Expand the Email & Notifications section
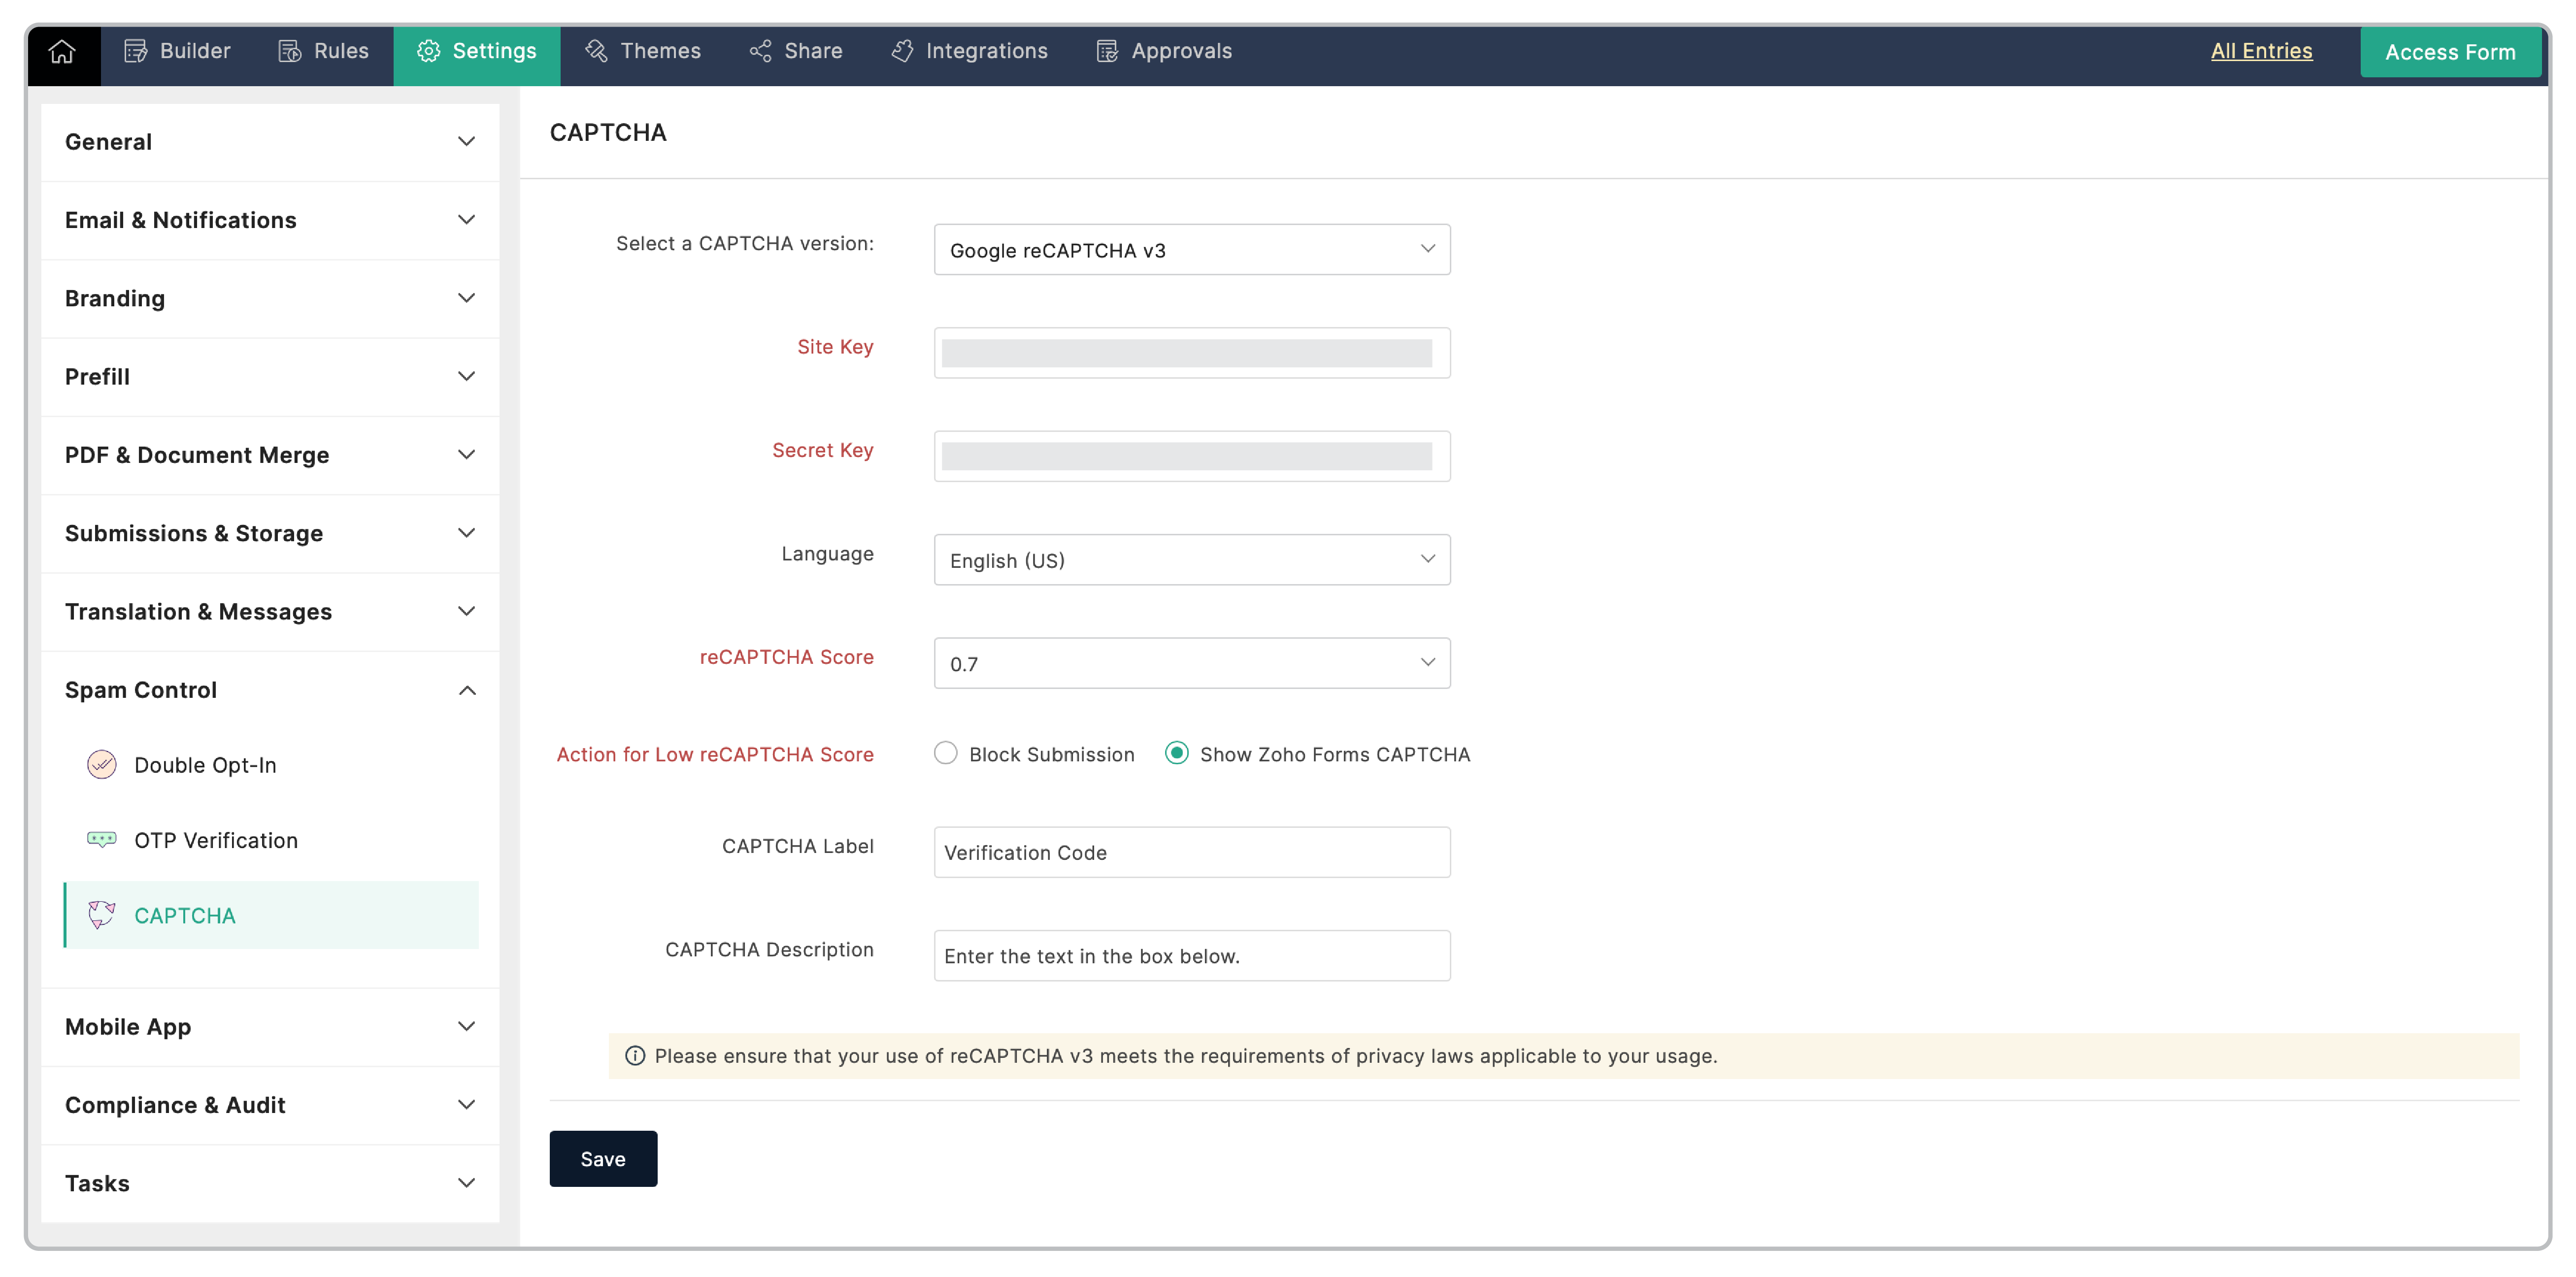 (467, 220)
